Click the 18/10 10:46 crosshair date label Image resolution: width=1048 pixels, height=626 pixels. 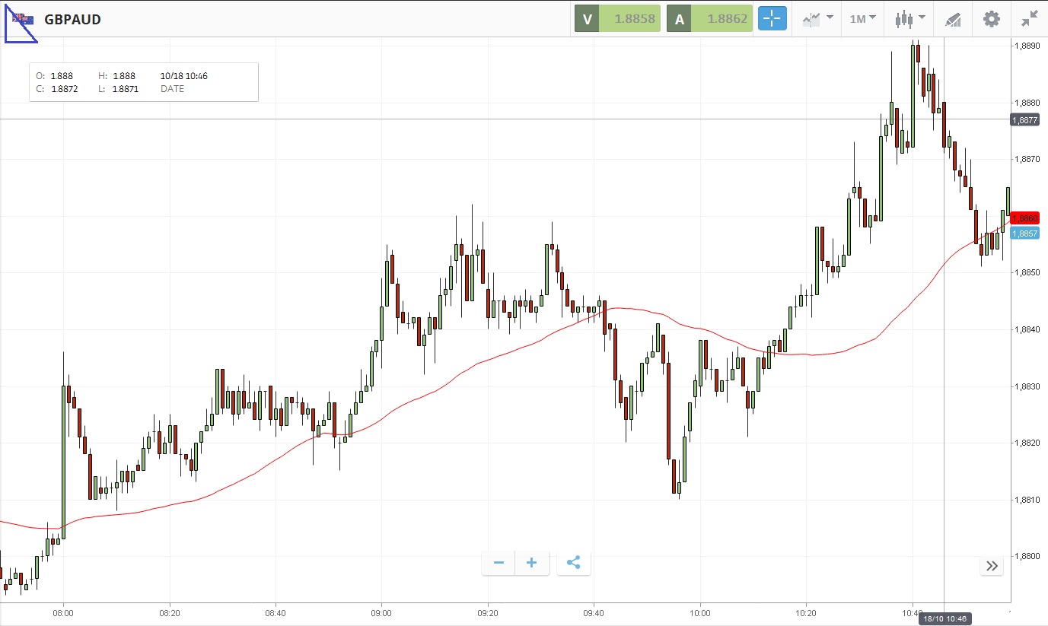[x=943, y=619]
